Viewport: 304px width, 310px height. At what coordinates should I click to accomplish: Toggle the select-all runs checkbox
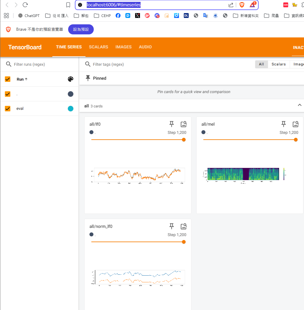pos(8,79)
